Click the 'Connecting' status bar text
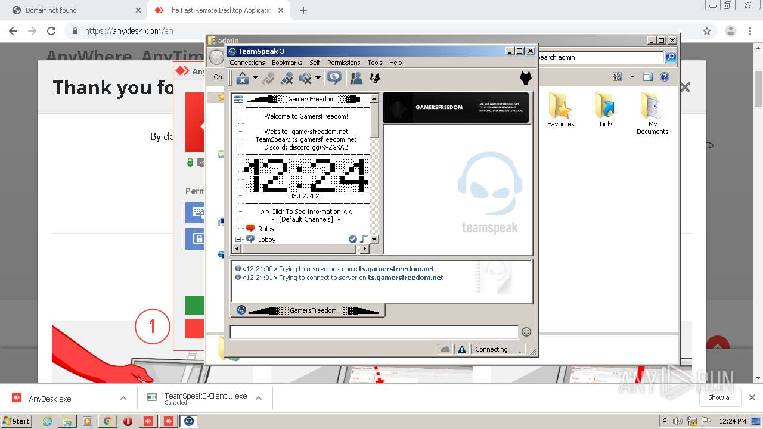763x429 pixels. pyautogui.click(x=491, y=350)
